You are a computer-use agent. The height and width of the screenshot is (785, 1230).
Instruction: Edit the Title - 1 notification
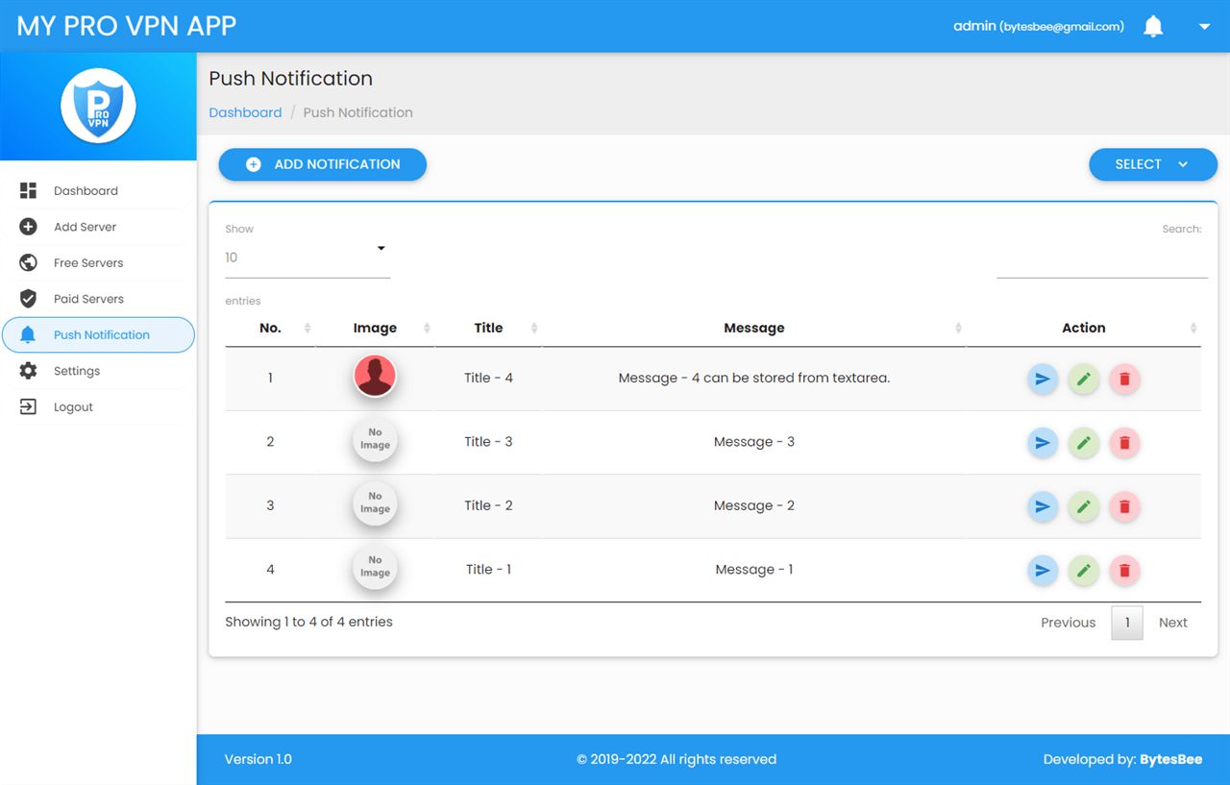pyautogui.click(x=1084, y=571)
